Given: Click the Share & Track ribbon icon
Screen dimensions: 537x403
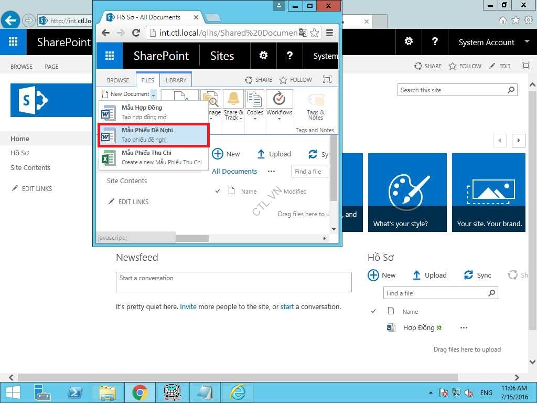Looking at the screenshot, I should 233,110.
